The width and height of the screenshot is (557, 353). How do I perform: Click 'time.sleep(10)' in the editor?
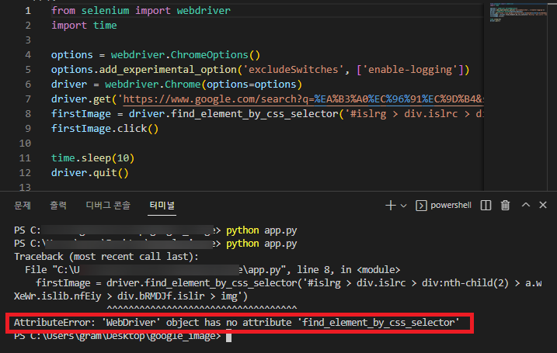click(x=92, y=157)
